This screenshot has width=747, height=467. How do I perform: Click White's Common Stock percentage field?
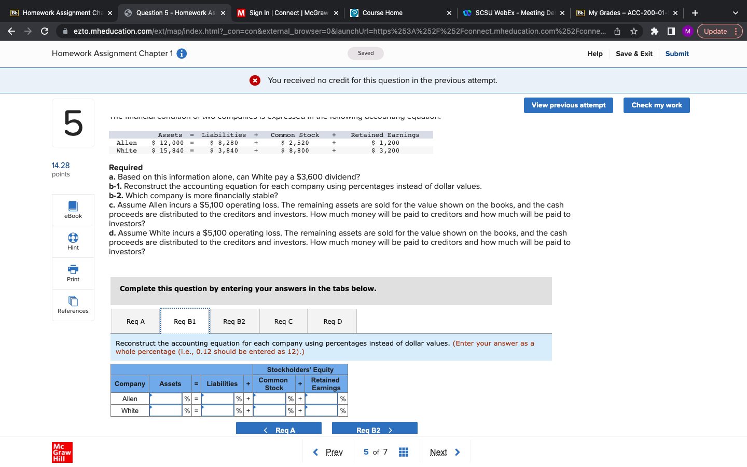point(270,410)
